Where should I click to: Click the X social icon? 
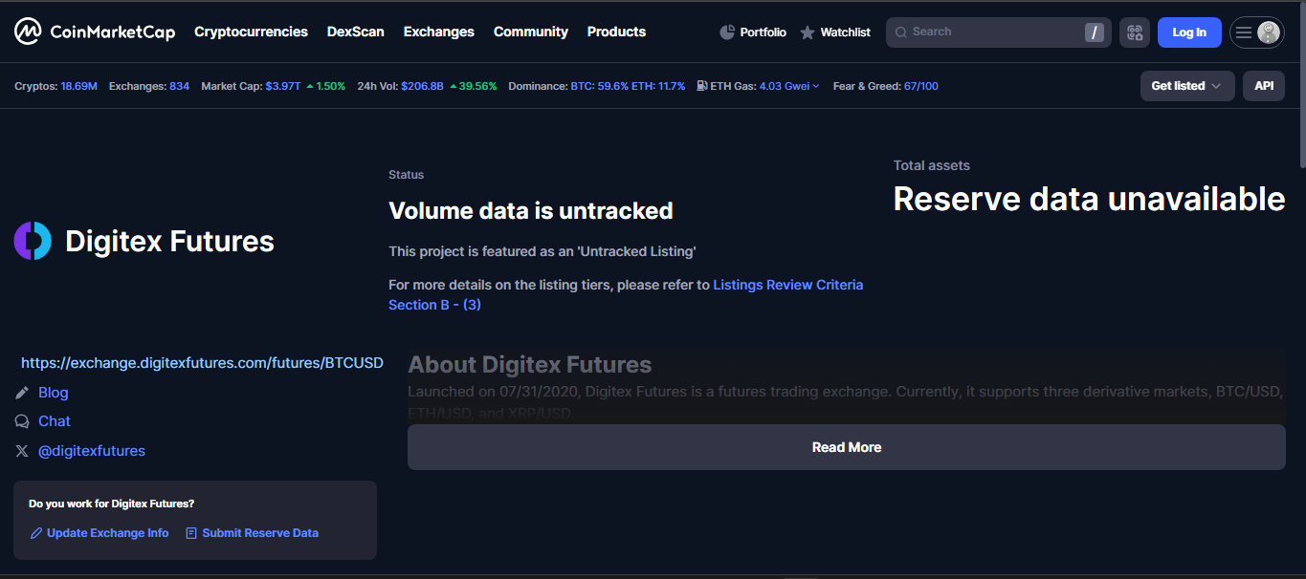coord(22,451)
